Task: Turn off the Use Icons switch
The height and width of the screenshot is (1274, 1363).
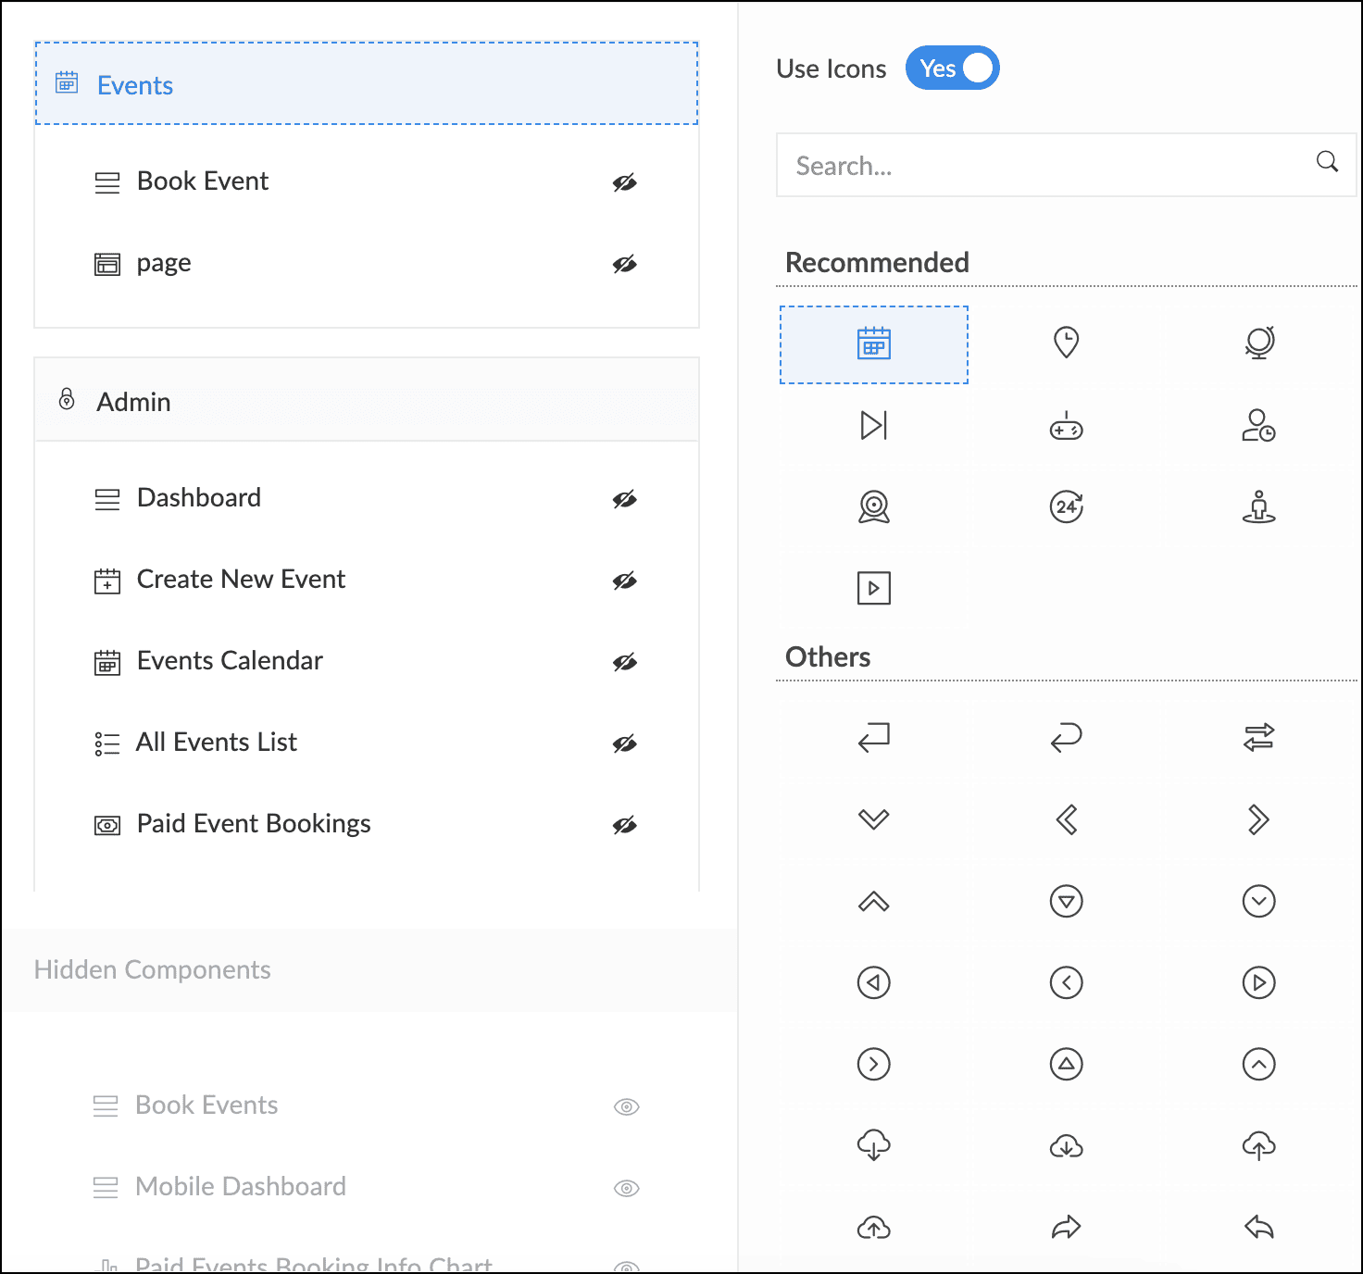Action: click(952, 69)
